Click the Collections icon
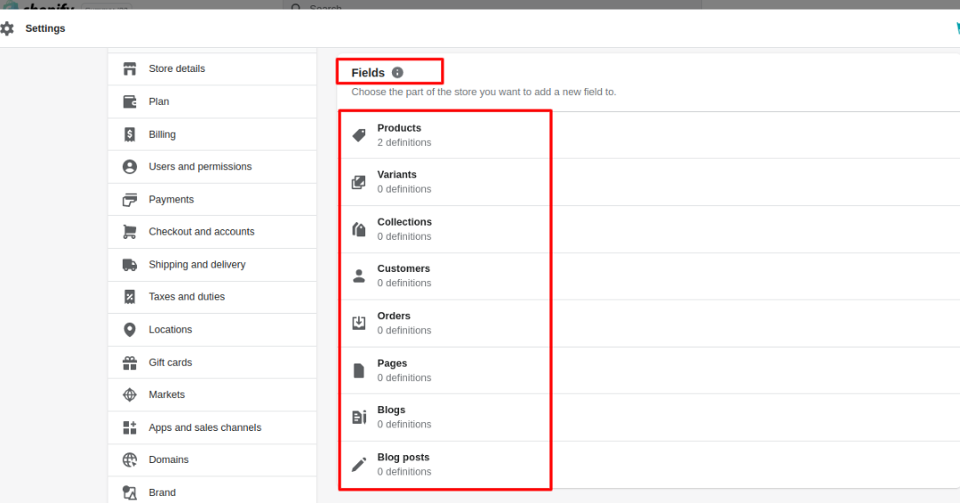This screenshot has width=960, height=503. [x=359, y=229]
